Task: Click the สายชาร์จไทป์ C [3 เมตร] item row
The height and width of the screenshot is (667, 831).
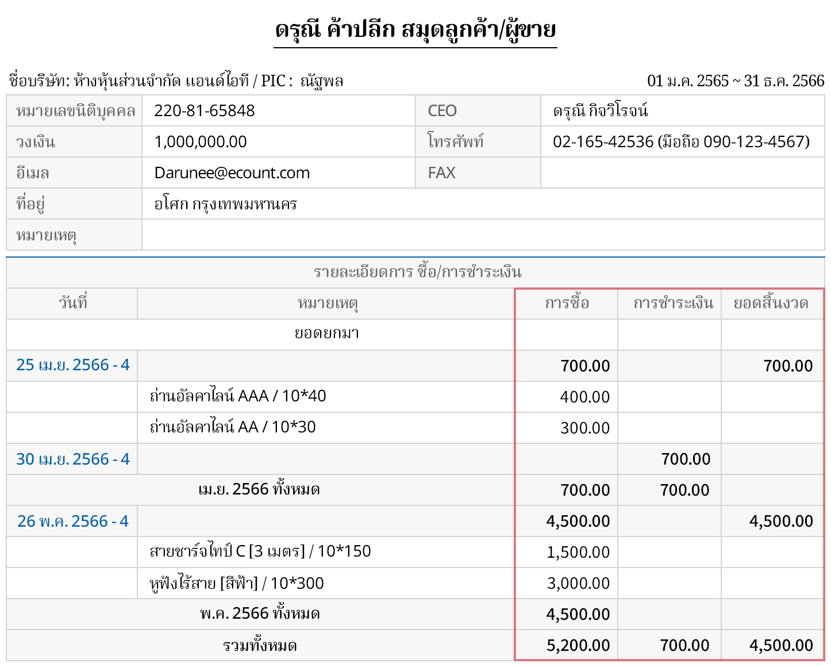Action: (260, 551)
